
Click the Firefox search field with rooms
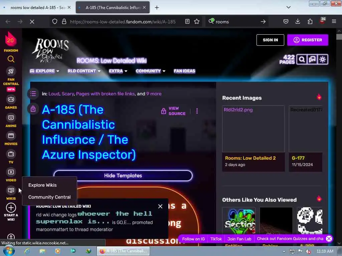237,22
